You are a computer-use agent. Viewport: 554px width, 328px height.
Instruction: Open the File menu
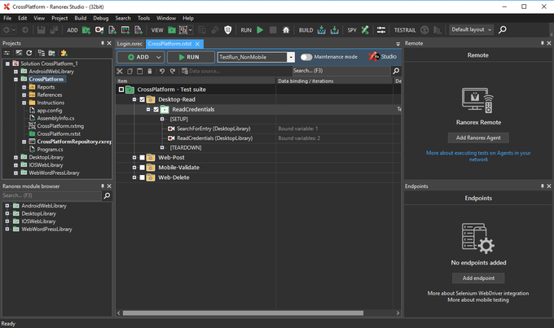[x=7, y=18]
